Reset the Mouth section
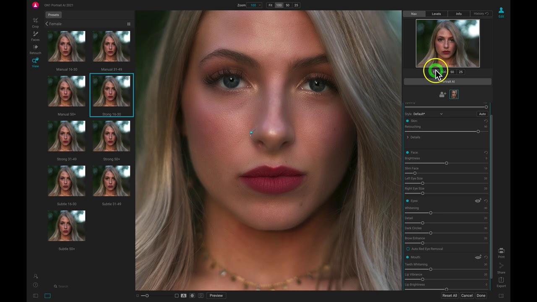Viewport: 537px width, 302px height. 486,257
